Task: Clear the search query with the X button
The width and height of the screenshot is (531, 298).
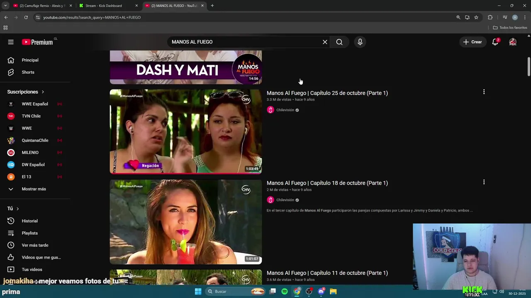Action: tap(325, 42)
